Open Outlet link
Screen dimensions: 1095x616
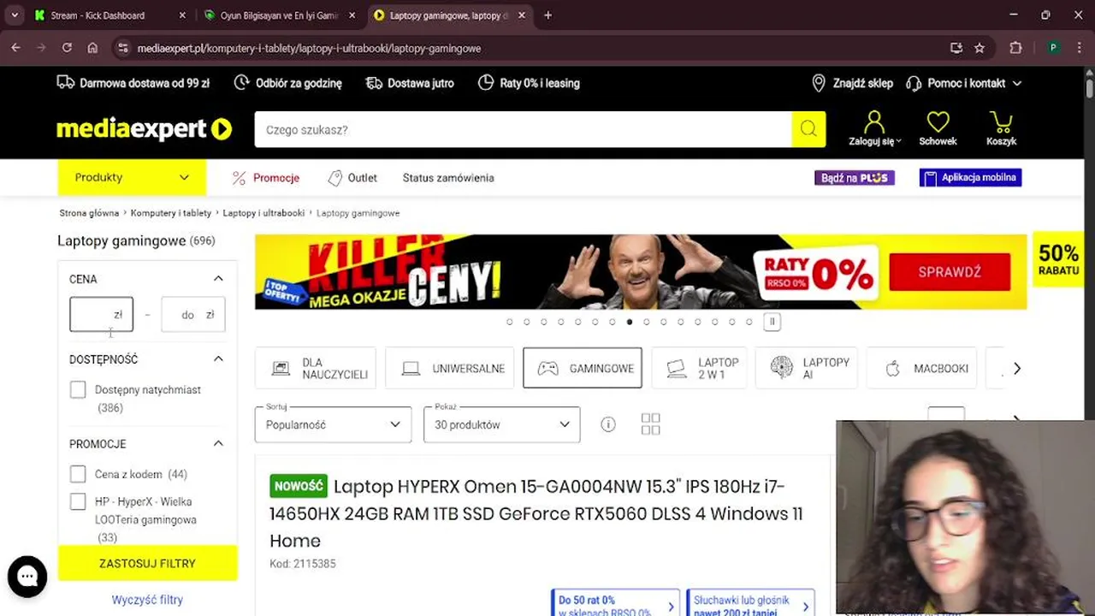pos(352,178)
